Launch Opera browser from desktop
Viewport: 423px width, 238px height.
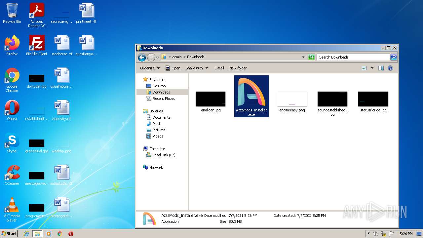(12, 110)
